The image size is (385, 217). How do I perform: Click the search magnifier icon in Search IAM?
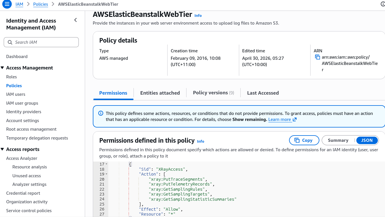10,42
